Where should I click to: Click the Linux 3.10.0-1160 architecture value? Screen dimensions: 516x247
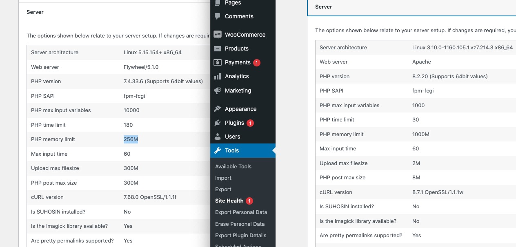pyautogui.click(x=463, y=48)
